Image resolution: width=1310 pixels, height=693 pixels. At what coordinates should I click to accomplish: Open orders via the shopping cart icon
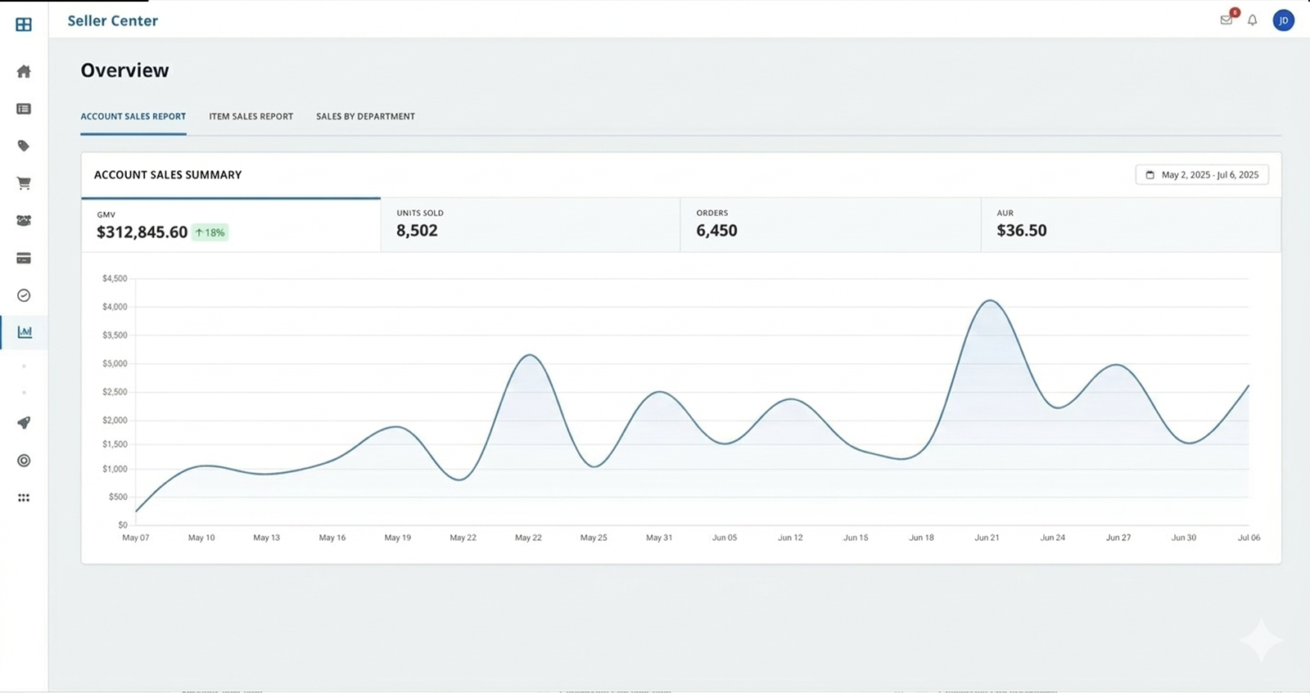(24, 183)
